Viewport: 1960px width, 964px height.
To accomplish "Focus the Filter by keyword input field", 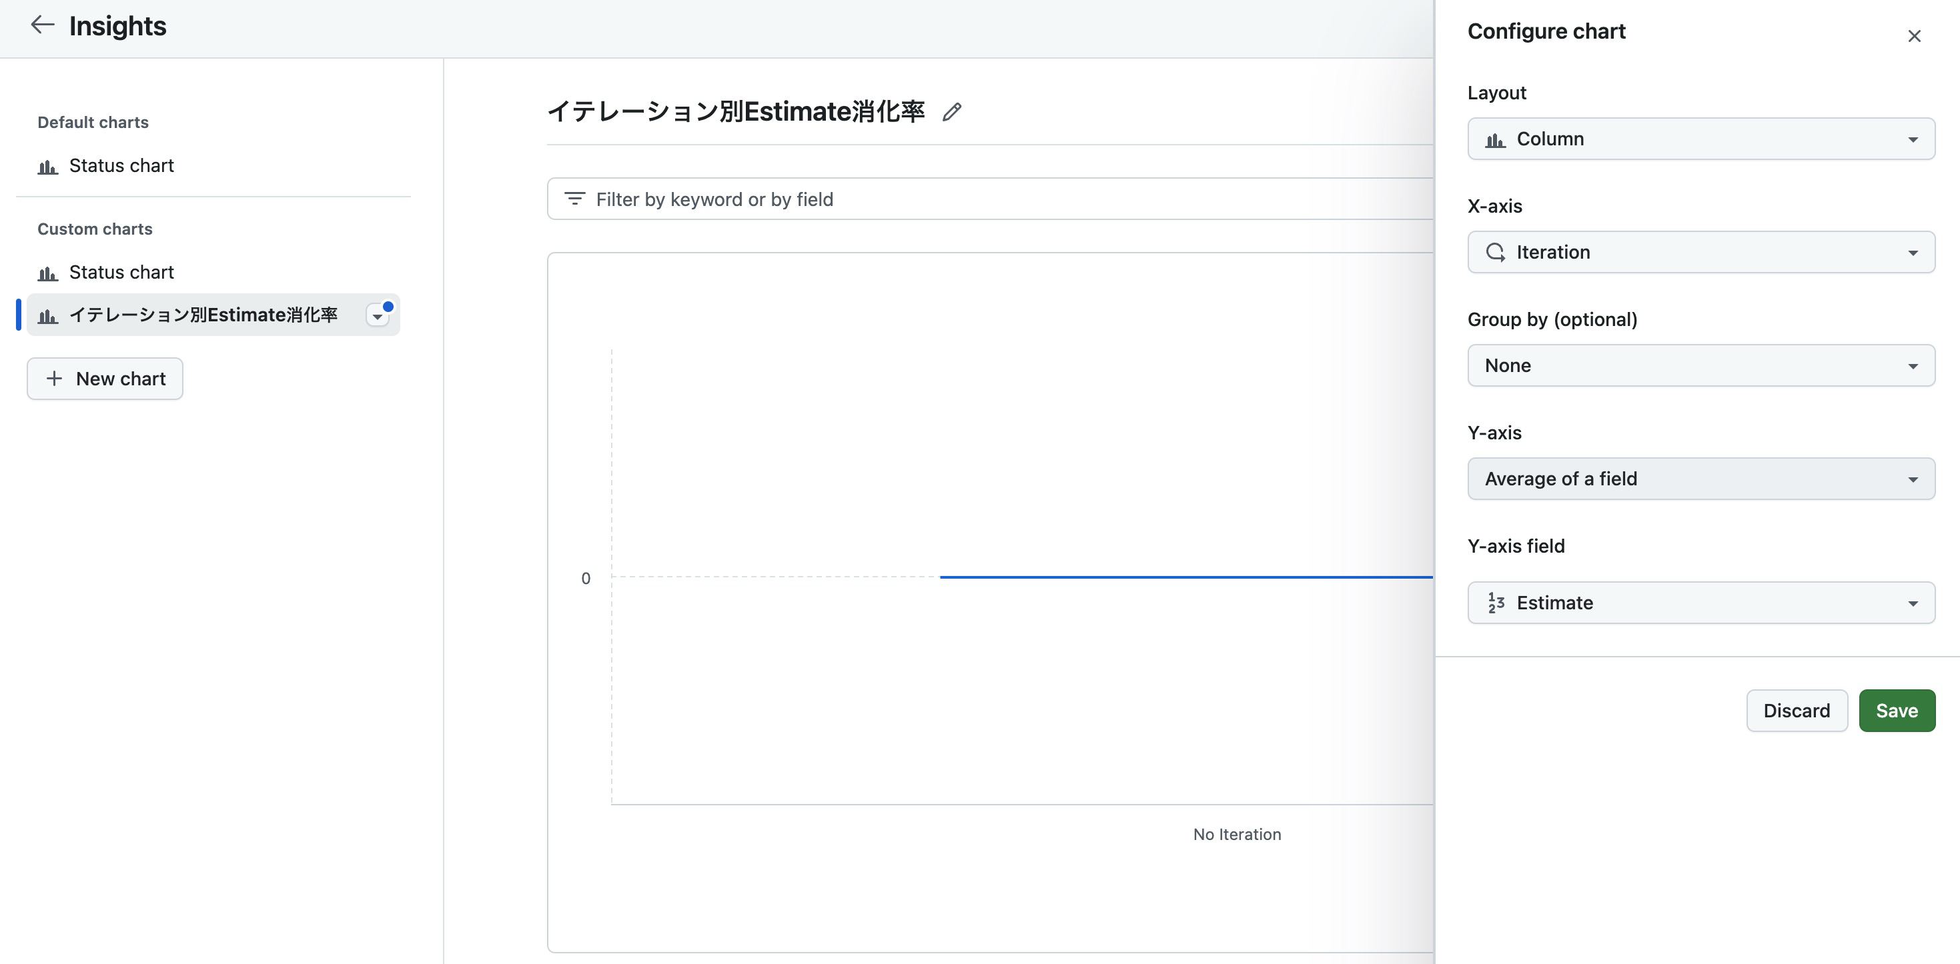I will [x=989, y=199].
